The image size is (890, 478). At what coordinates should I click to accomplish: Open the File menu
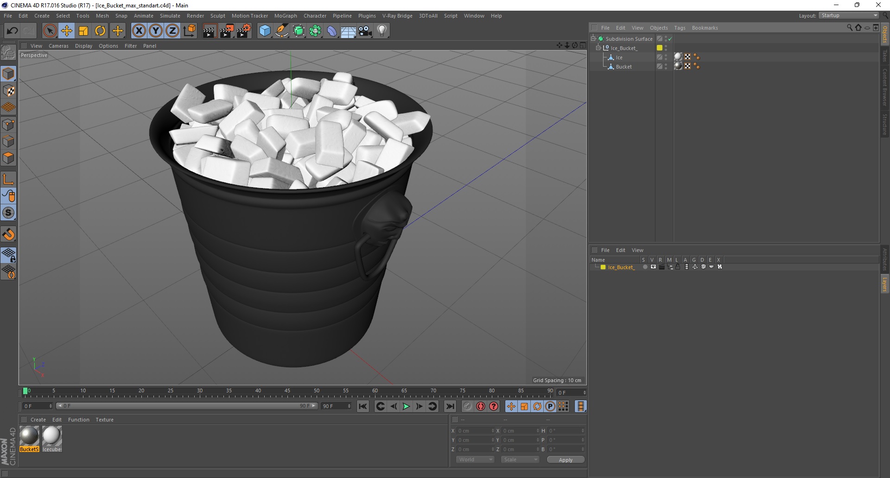pyautogui.click(x=8, y=16)
